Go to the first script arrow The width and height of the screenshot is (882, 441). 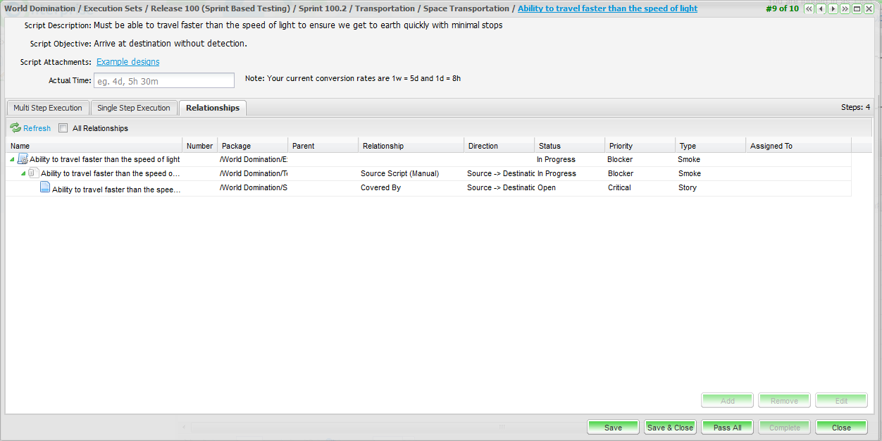[809, 8]
